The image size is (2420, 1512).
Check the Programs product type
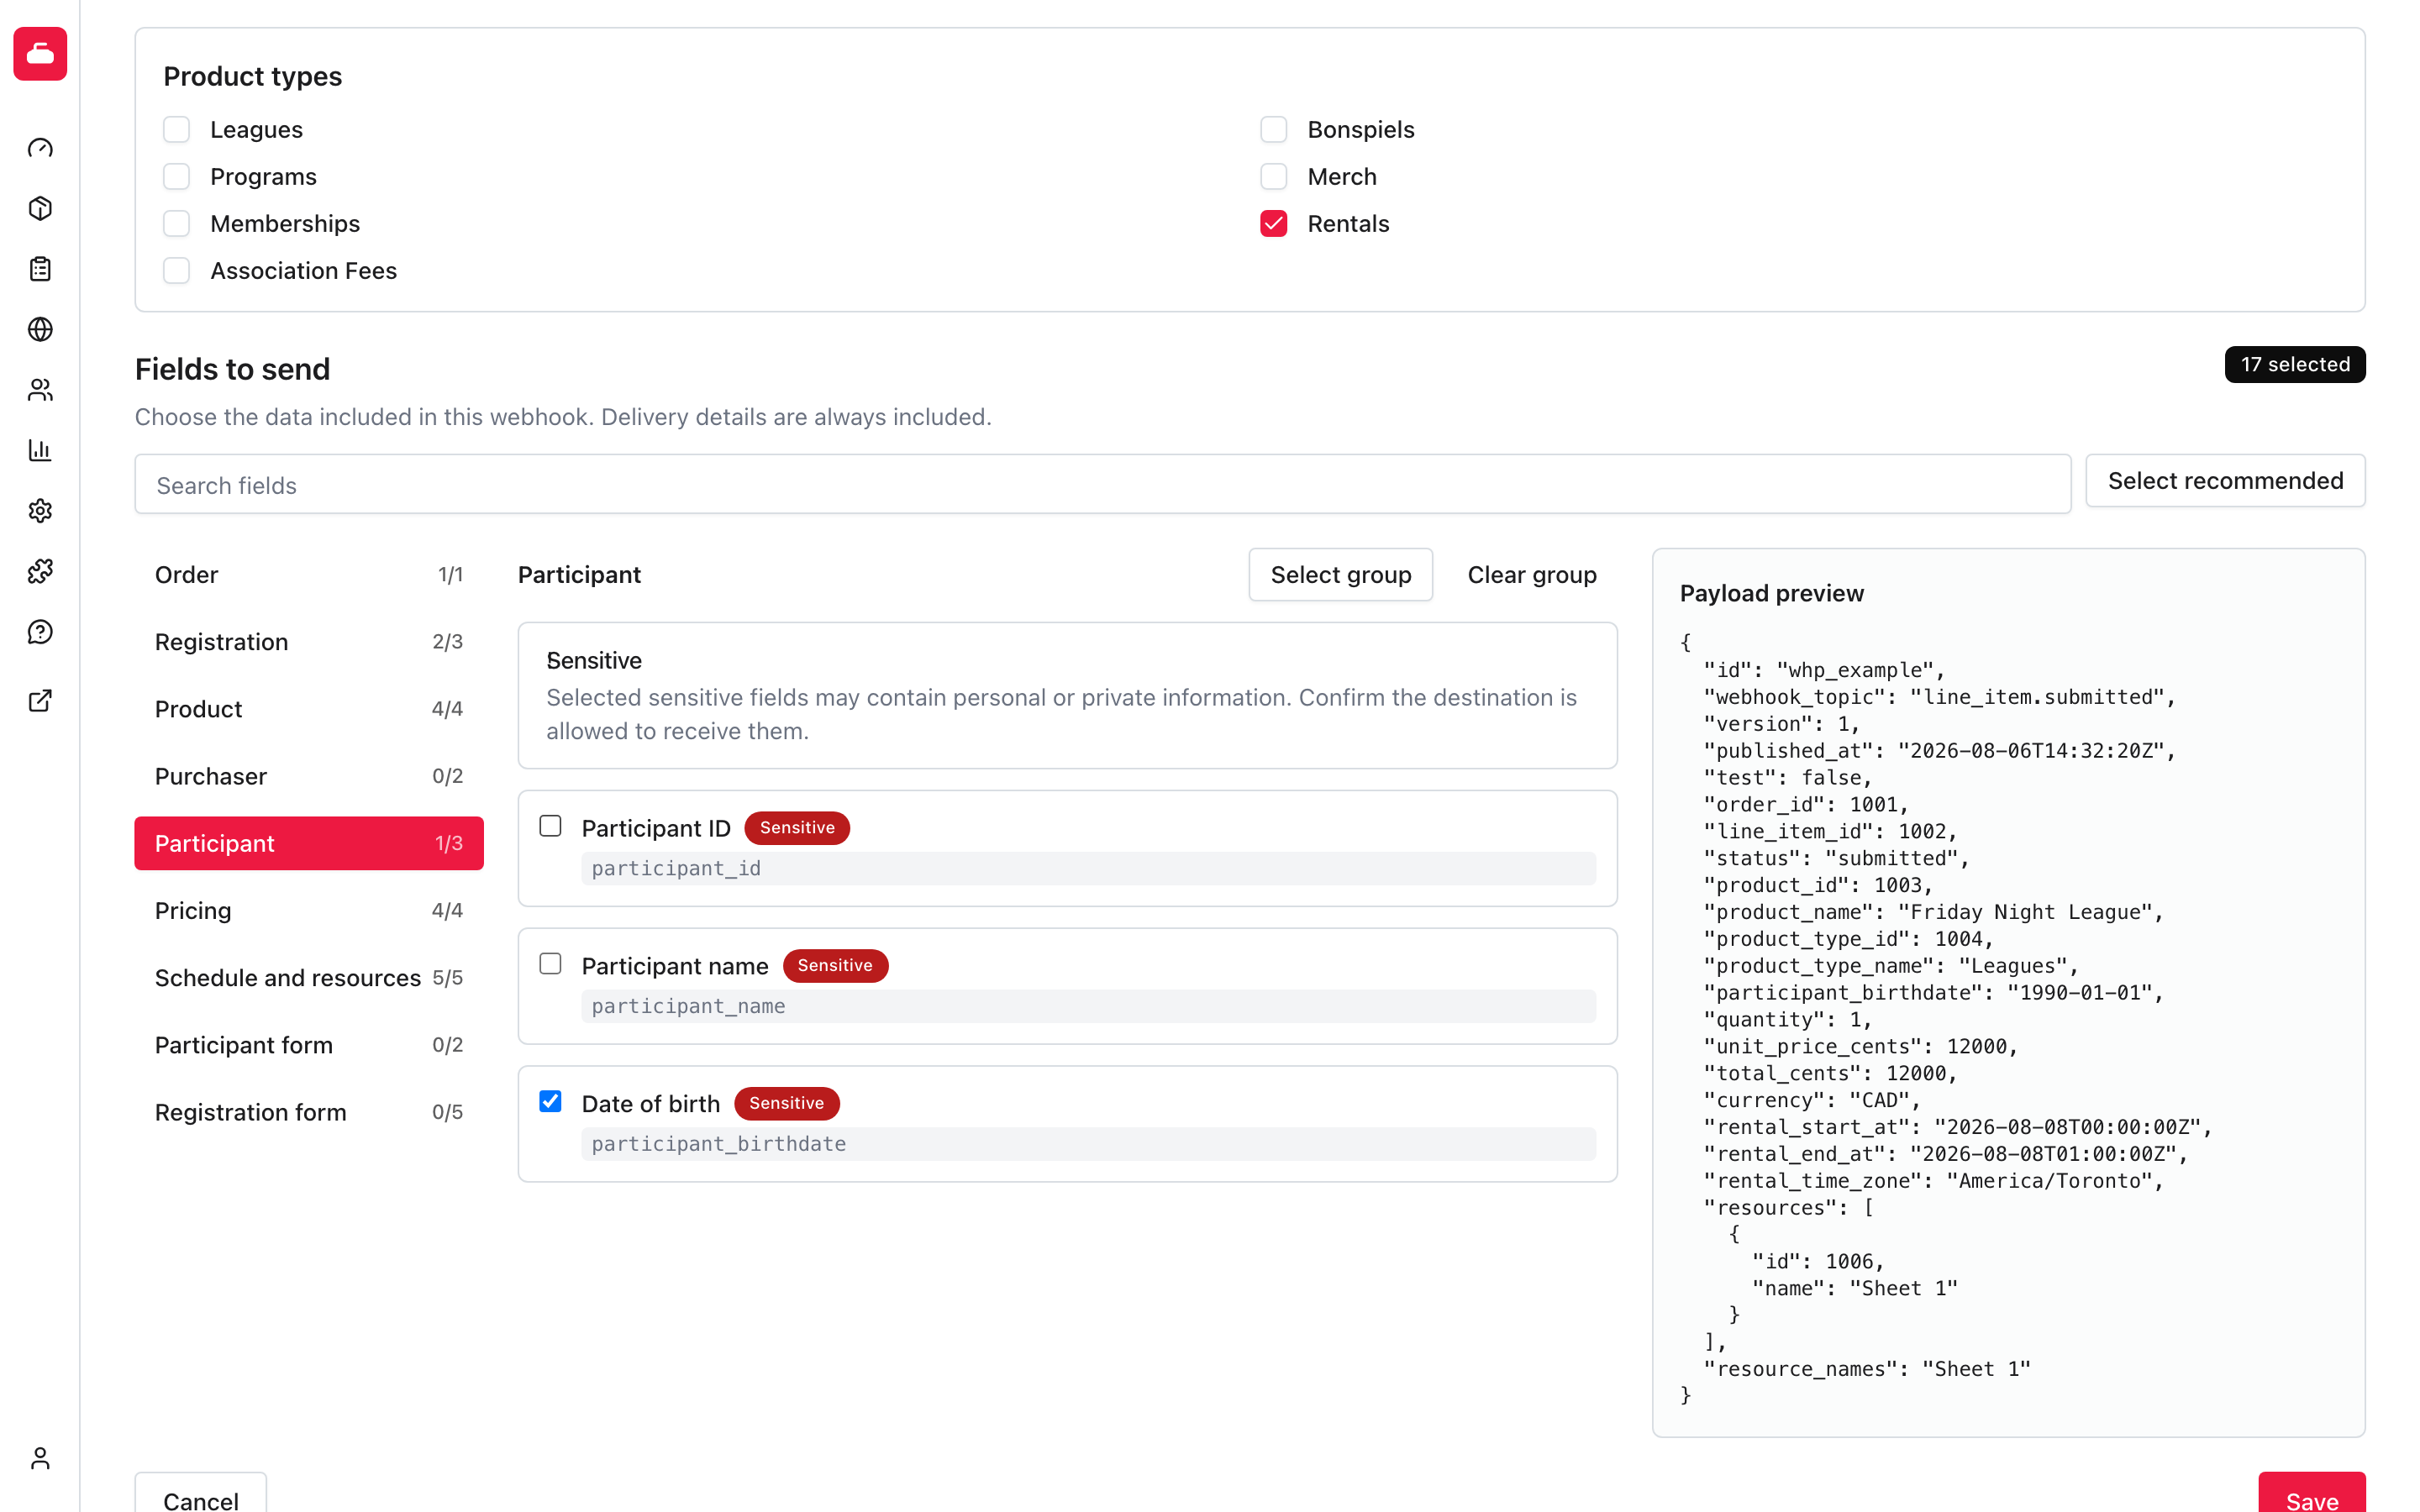point(176,176)
